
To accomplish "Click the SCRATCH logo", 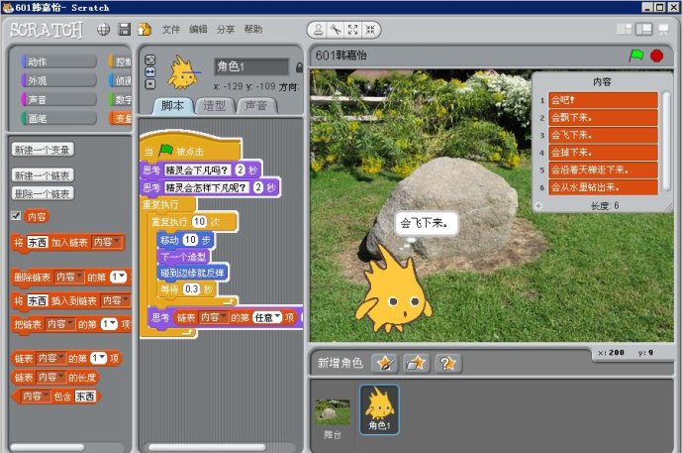I will (47, 30).
